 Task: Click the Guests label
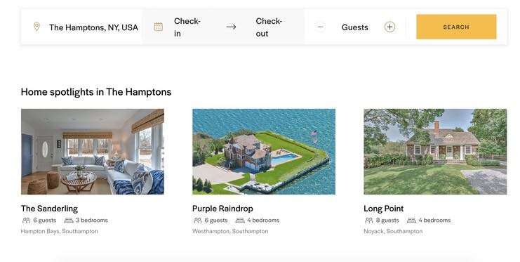[x=355, y=27]
